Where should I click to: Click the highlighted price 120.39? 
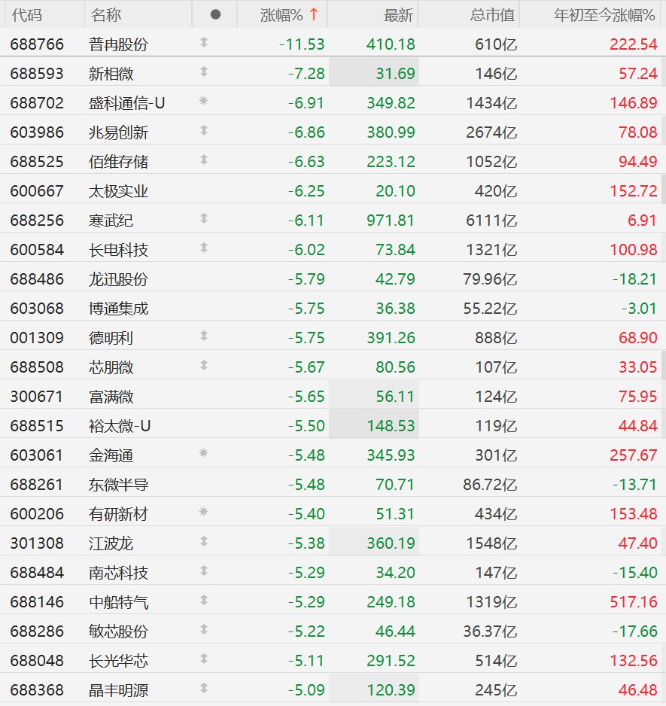(x=391, y=689)
